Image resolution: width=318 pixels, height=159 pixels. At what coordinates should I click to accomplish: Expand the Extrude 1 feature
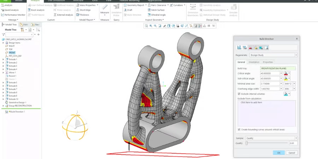[x=3, y=59]
